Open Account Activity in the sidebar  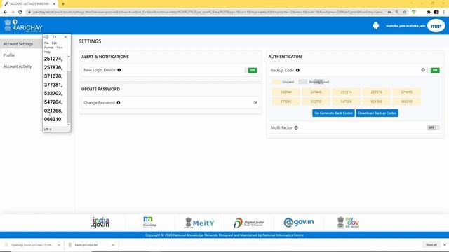tap(18, 66)
